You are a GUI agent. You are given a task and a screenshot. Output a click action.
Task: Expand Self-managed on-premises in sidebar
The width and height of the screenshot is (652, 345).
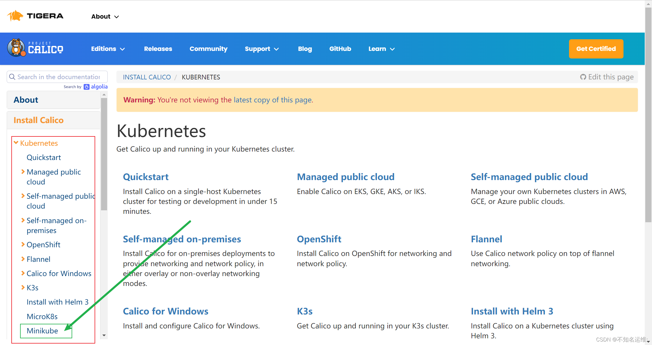coord(23,220)
